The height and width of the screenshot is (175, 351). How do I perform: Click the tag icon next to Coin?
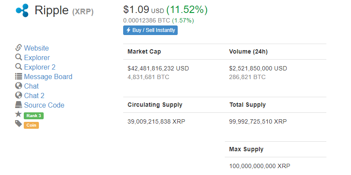[x=19, y=124]
